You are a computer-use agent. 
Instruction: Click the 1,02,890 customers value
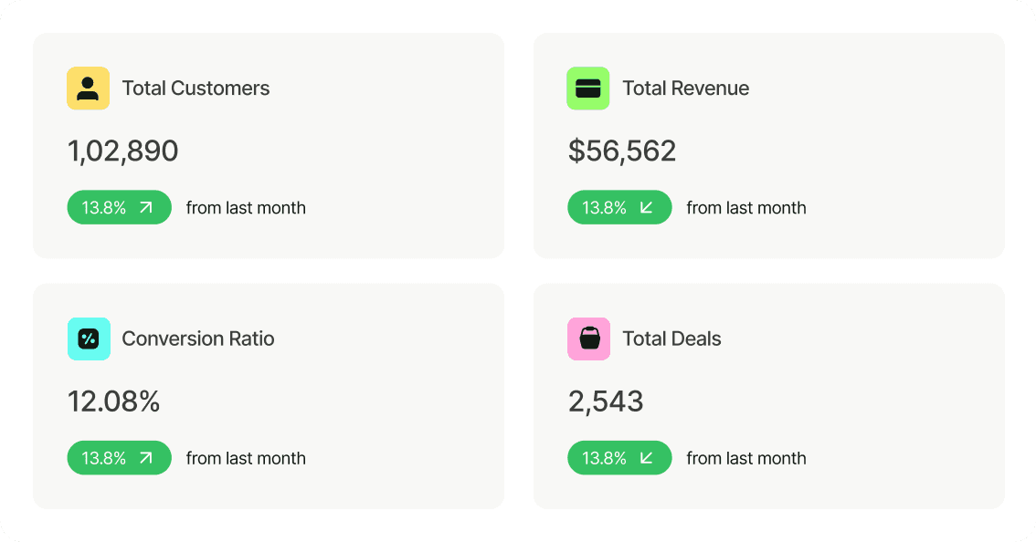[122, 151]
